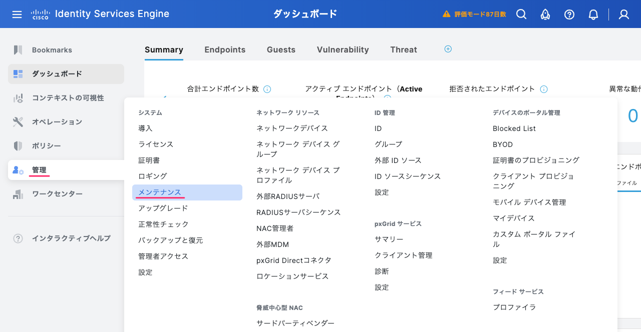Screen dimensions: 641x332
Task: Open 証明書のプロビジョニング entry
Action: [x=536, y=160]
